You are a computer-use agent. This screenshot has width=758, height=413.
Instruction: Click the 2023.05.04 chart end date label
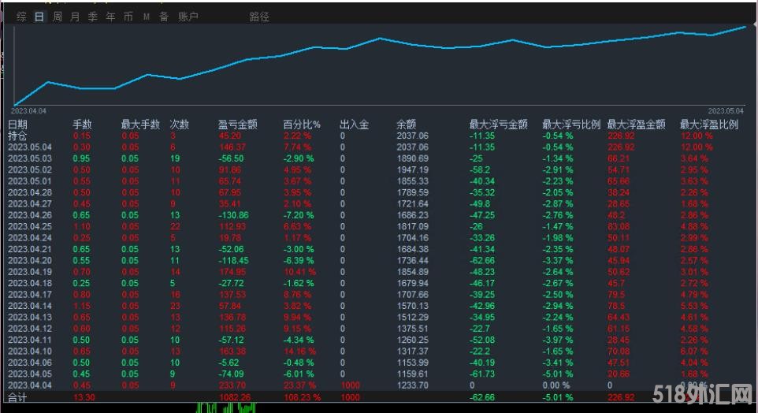[726, 111]
